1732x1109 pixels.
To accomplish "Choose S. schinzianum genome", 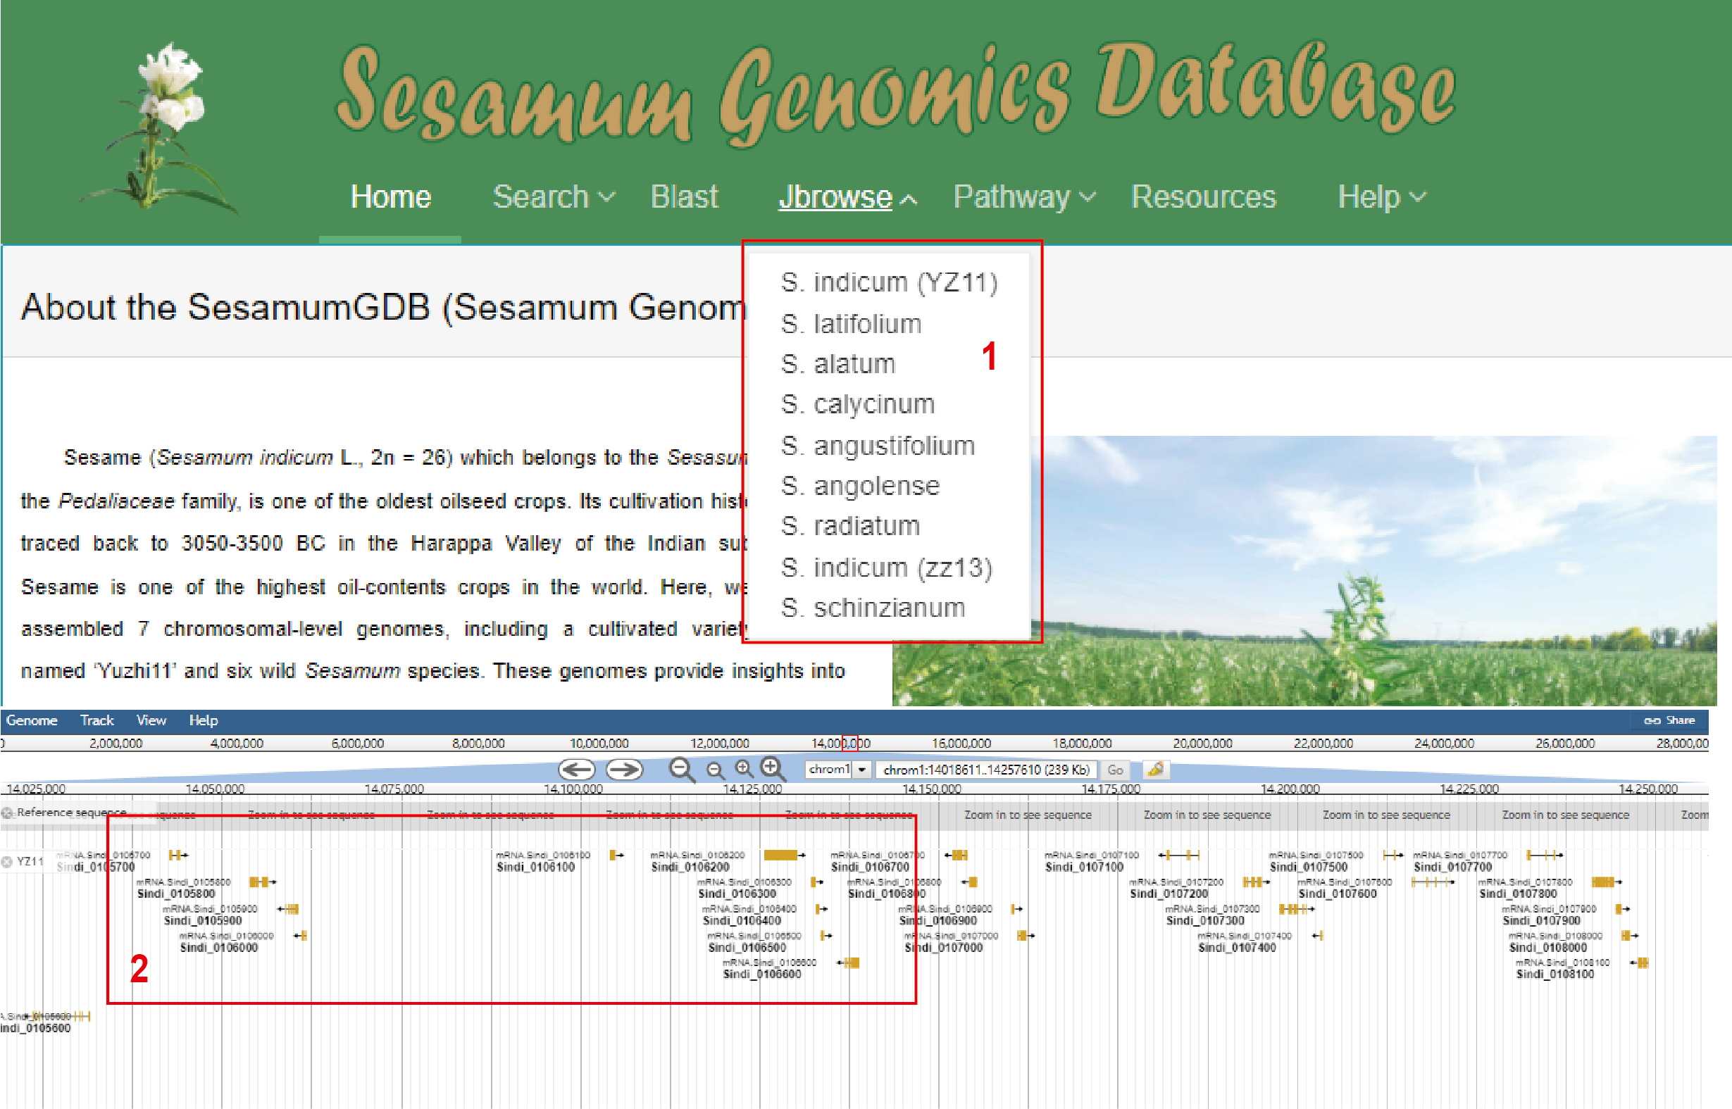I will point(873,608).
